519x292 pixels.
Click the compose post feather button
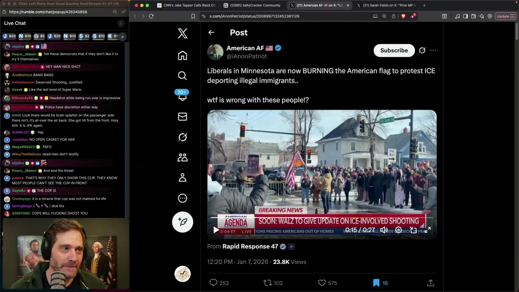(182, 222)
